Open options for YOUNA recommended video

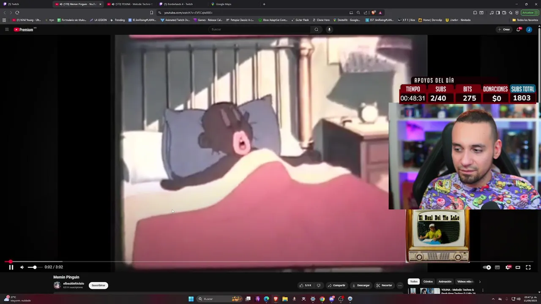pos(483,290)
